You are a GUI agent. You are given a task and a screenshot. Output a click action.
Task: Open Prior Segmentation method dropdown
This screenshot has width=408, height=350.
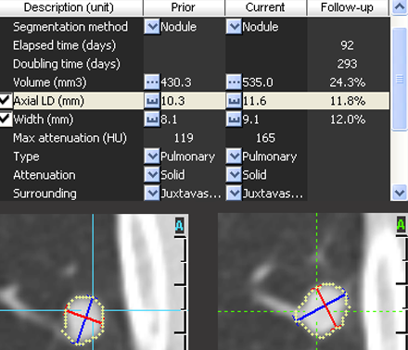152,27
